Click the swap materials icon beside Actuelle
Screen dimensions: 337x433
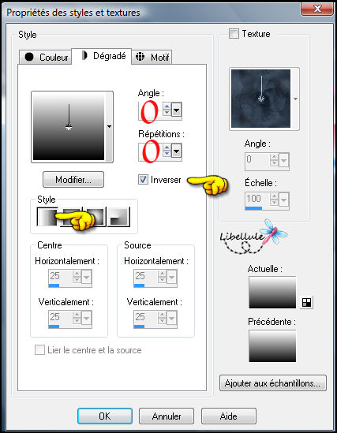306,302
